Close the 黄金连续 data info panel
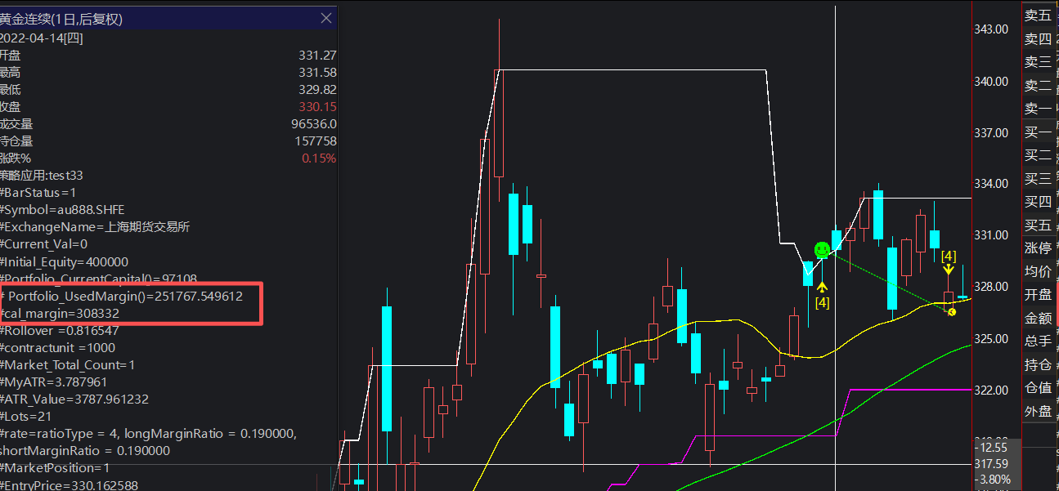Viewport: 1059px width, 491px height. pyautogui.click(x=326, y=18)
